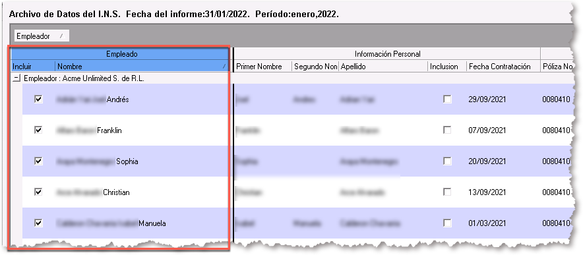The height and width of the screenshot is (255, 583).
Task: Click the Inclusion column header
Action: click(x=447, y=67)
